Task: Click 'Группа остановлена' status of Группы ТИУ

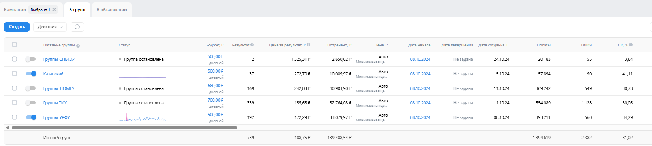Action: click(144, 103)
